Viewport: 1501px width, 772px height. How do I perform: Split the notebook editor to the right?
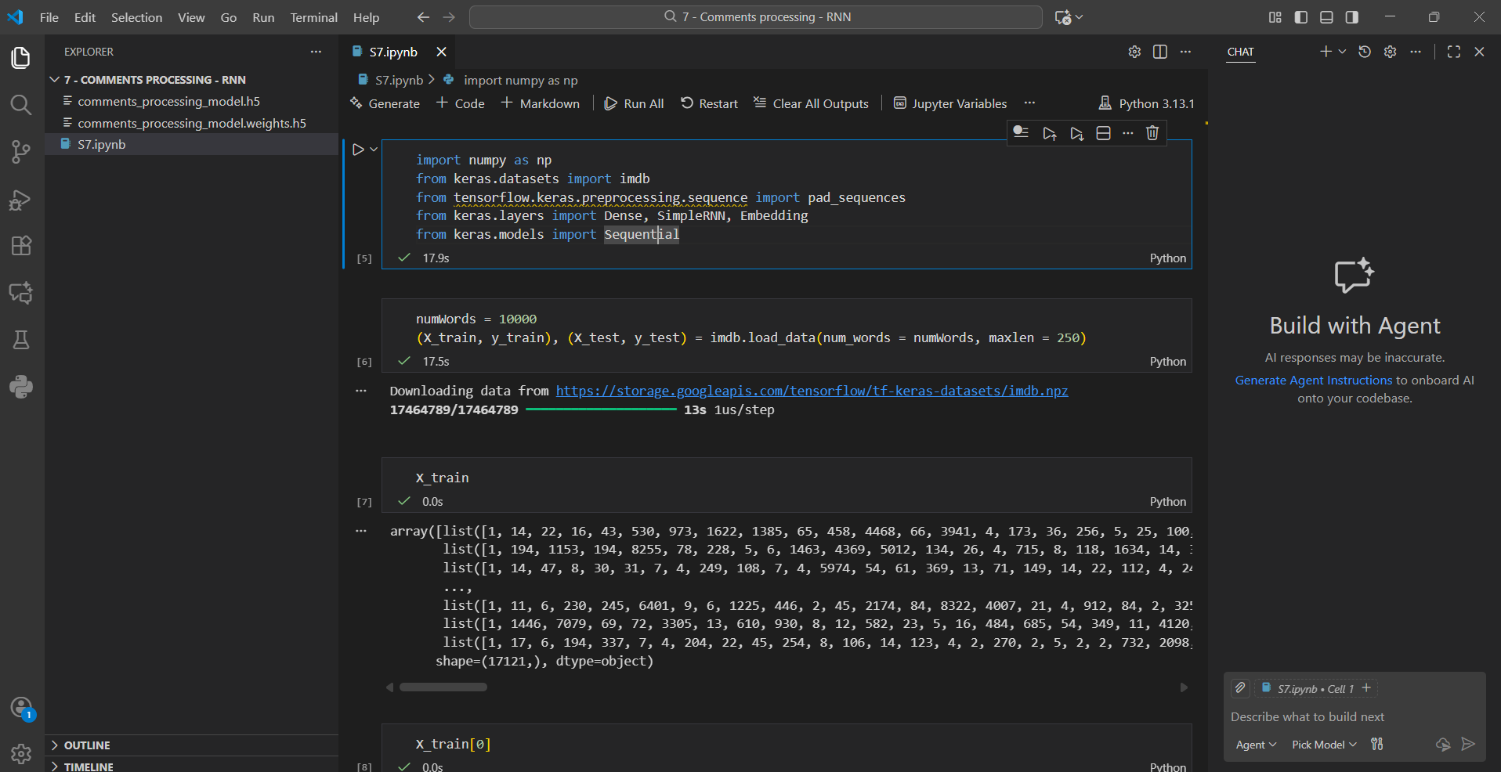pos(1160,52)
